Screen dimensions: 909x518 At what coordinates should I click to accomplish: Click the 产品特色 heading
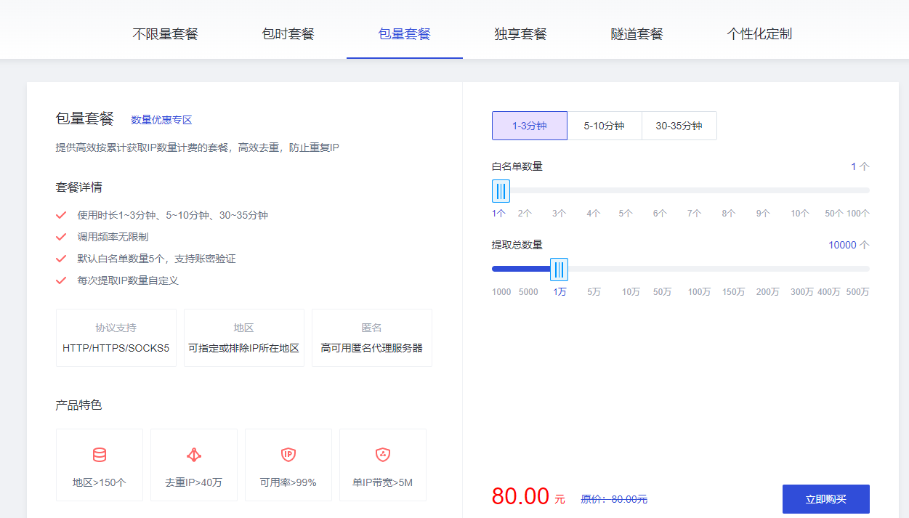point(79,405)
